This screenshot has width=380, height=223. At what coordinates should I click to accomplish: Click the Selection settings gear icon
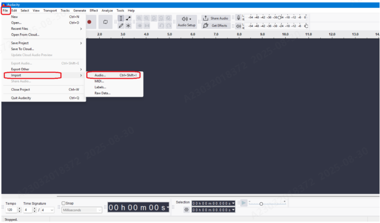click(186, 210)
